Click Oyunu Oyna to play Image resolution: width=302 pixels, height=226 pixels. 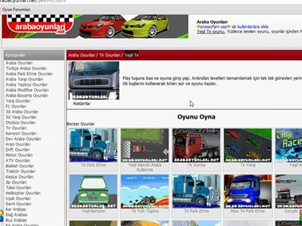click(196, 117)
